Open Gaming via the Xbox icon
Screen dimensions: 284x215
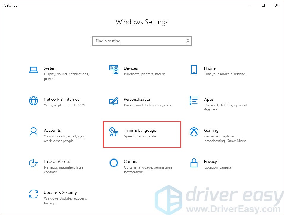[x=194, y=132]
